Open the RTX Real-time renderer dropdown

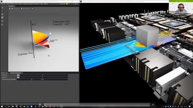point(26,9)
